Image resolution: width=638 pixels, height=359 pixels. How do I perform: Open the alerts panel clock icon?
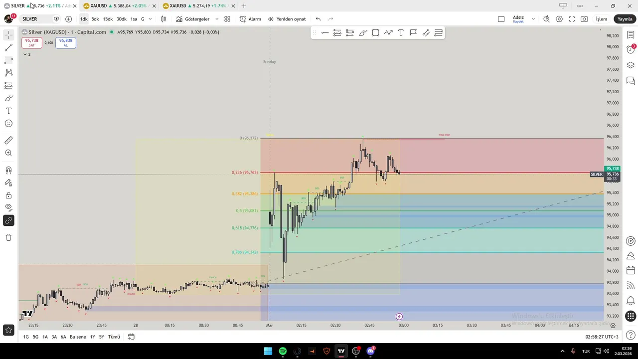pyautogui.click(x=631, y=49)
